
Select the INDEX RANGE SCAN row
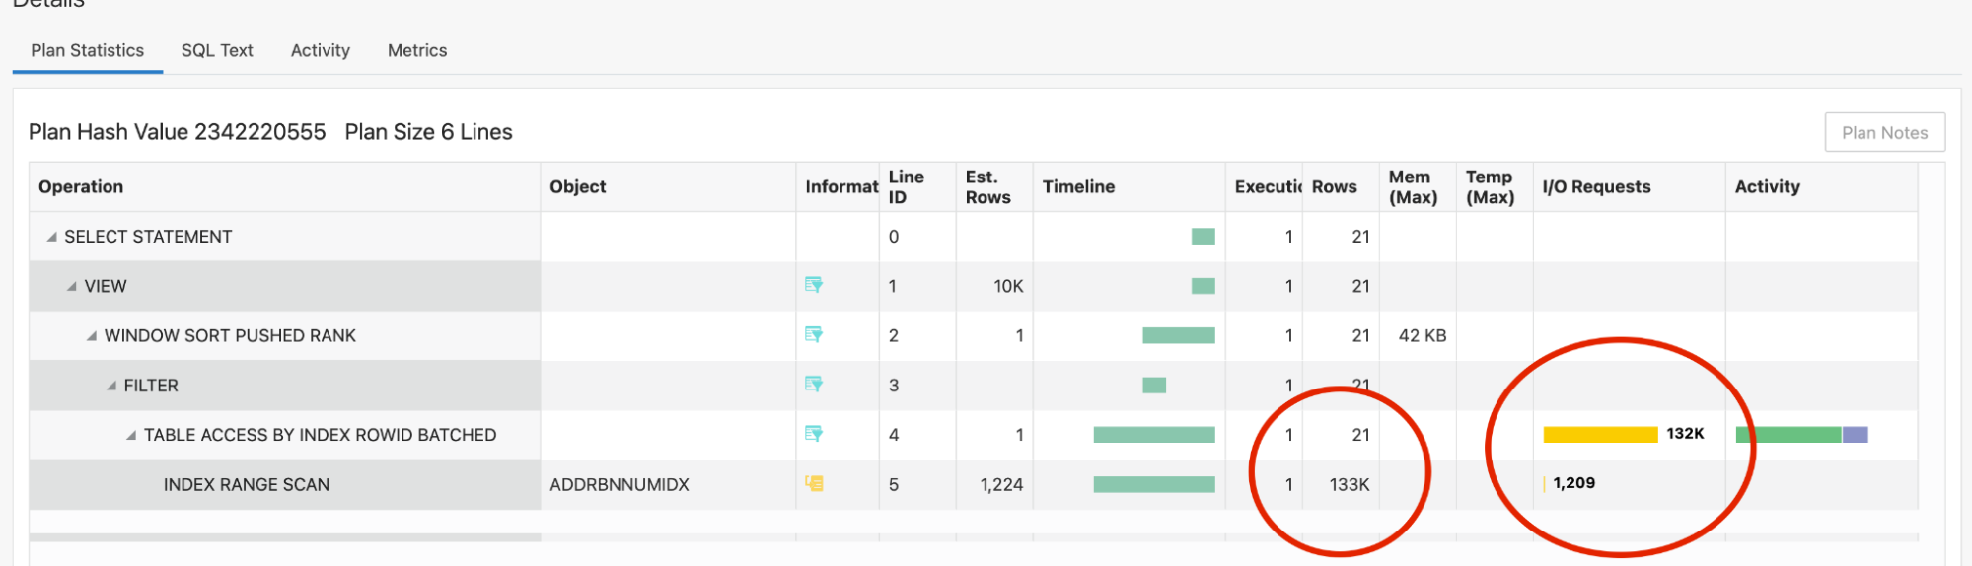tap(974, 484)
